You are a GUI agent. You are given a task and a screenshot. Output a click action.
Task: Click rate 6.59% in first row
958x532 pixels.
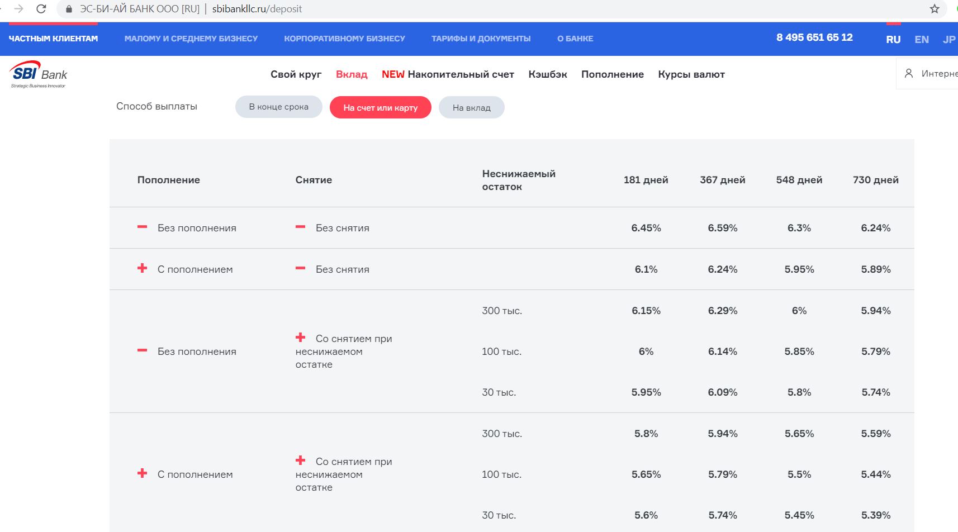723,228
